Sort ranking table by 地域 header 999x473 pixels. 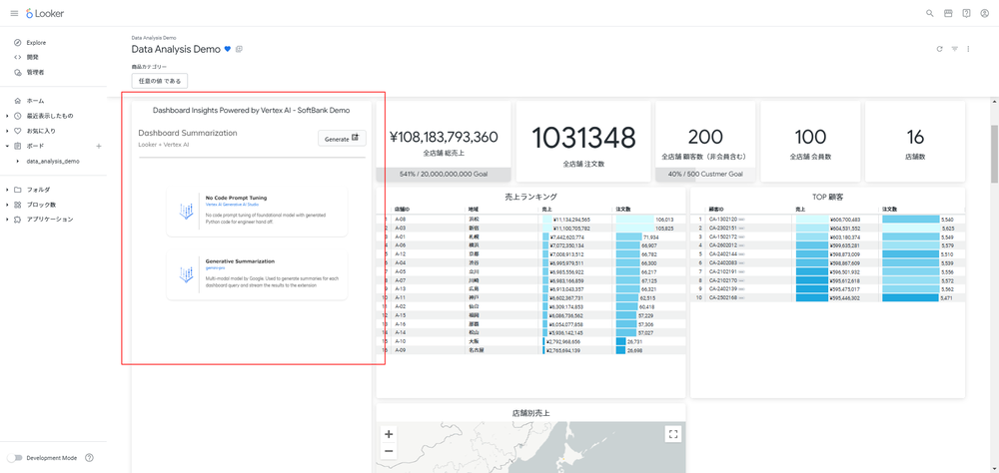[473, 209]
